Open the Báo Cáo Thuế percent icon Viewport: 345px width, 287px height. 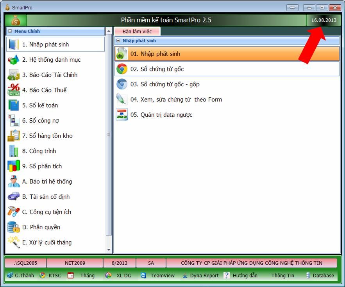[14, 90]
